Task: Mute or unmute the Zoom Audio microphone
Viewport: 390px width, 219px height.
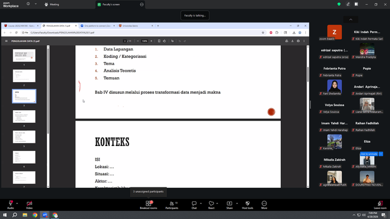Action: point(10,205)
